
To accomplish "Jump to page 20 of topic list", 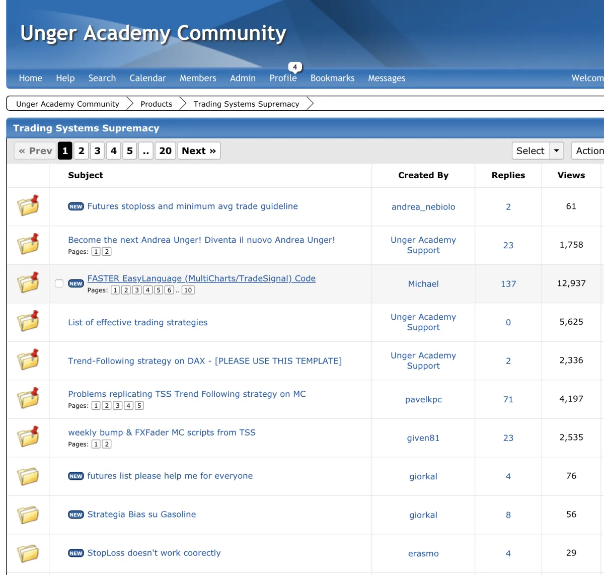I will (x=165, y=151).
